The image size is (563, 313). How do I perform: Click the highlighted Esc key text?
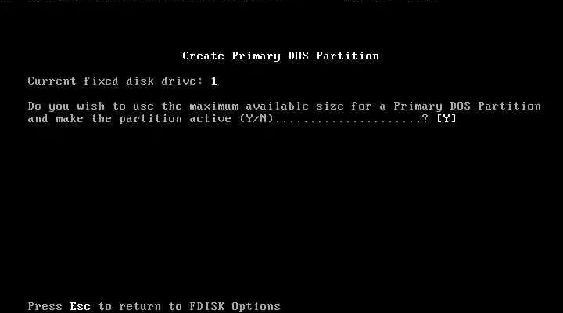click(x=80, y=306)
